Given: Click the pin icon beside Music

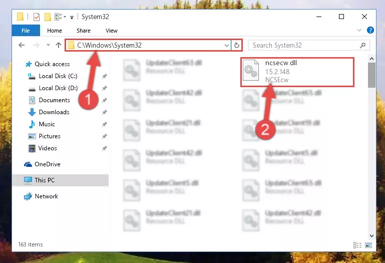Looking at the screenshot, I should click(x=105, y=124).
